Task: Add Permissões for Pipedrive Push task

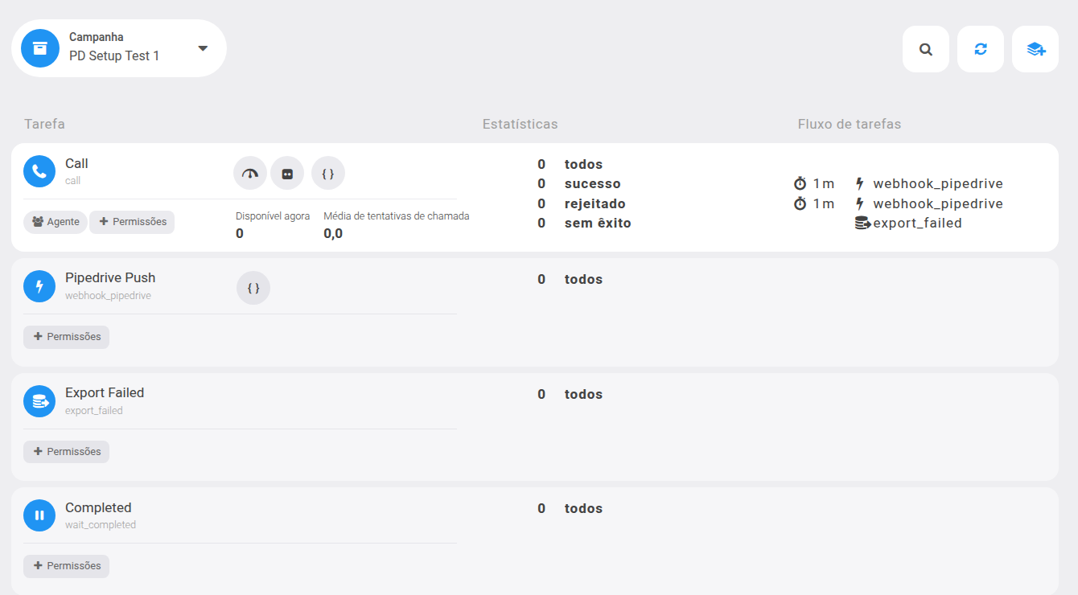Action: pos(66,337)
